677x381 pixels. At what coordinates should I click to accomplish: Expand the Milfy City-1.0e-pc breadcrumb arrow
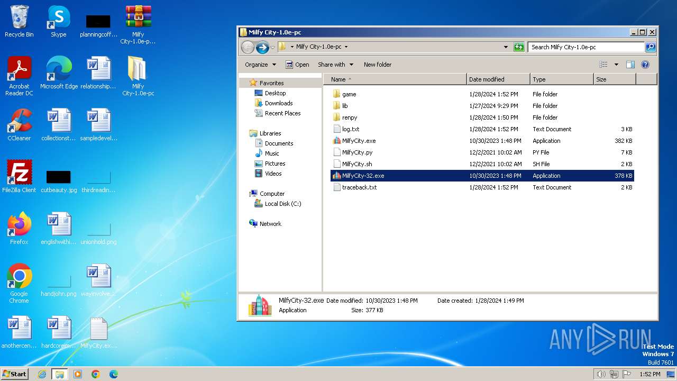click(x=346, y=47)
